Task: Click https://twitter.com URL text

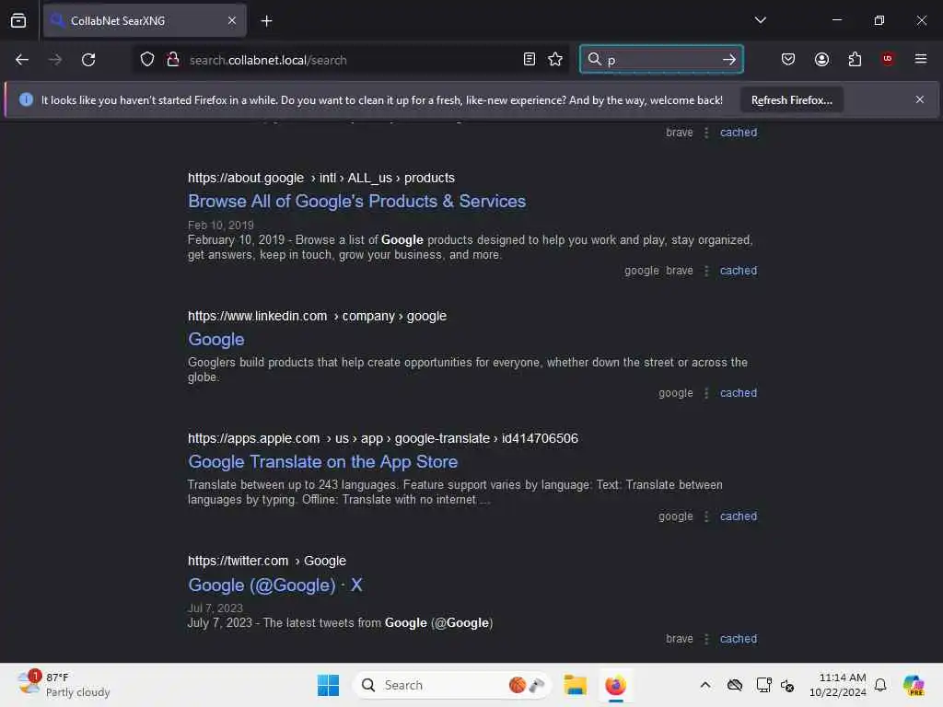Action: tap(238, 561)
